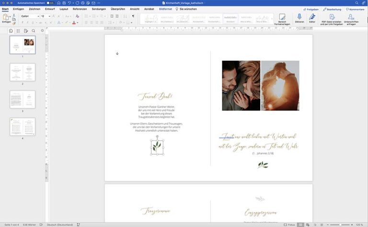Screen dimensions: 368x227
Task: Switch to the Referenzen ribbon tab
Action: [x=80, y=9]
